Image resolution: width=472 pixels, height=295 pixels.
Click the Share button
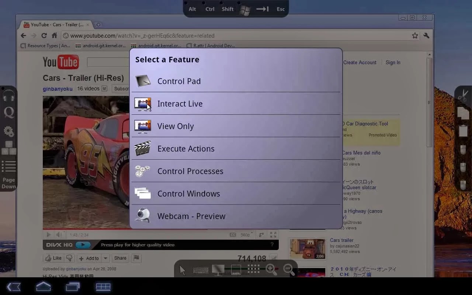pos(120,258)
